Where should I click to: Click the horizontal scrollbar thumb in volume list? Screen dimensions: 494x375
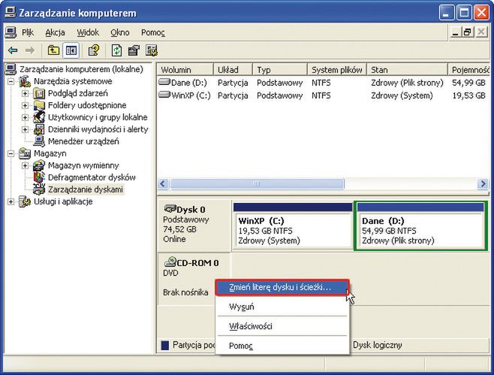257,183
